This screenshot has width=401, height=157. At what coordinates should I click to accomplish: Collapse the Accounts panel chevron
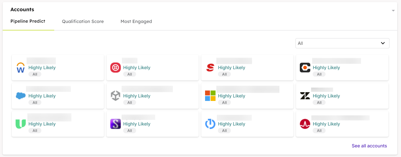393,10
